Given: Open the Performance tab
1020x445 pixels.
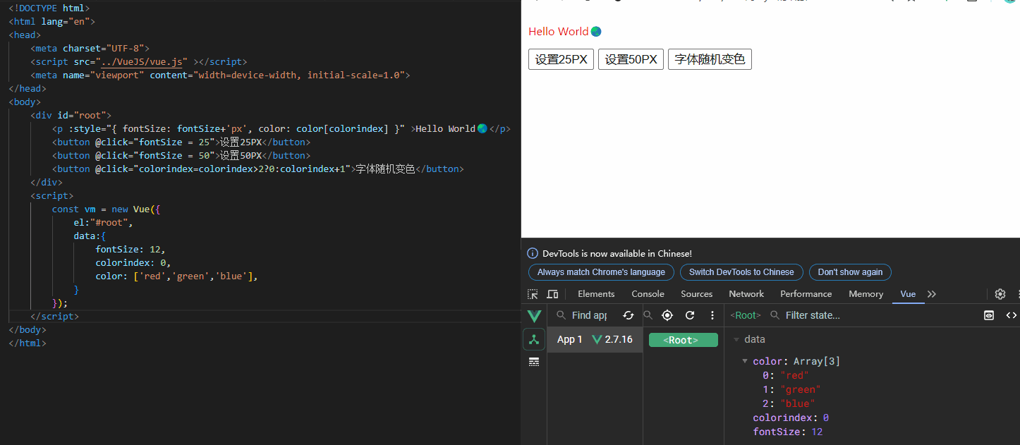Looking at the screenshot, I should click(x=806, y=294).
